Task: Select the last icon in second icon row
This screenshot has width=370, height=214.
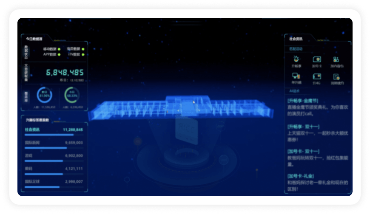Action: tap(336, 77)
